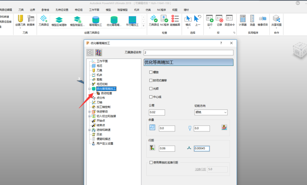
Task: Click the colored toolpath copy icon beside 刀具路径名称
Action: point(99,52)
